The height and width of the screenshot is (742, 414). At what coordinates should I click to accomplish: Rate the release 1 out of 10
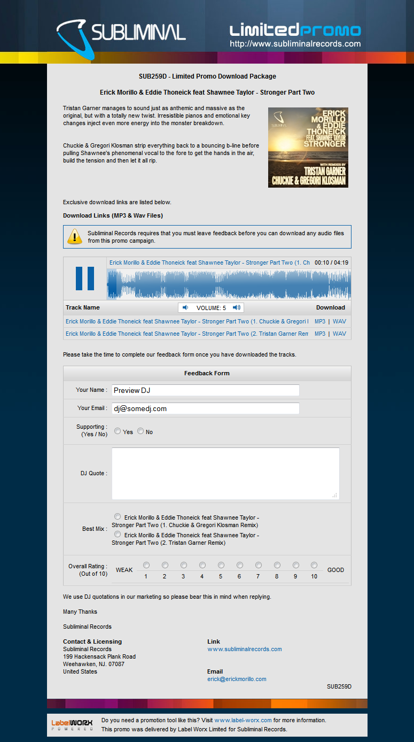point(146,565)
